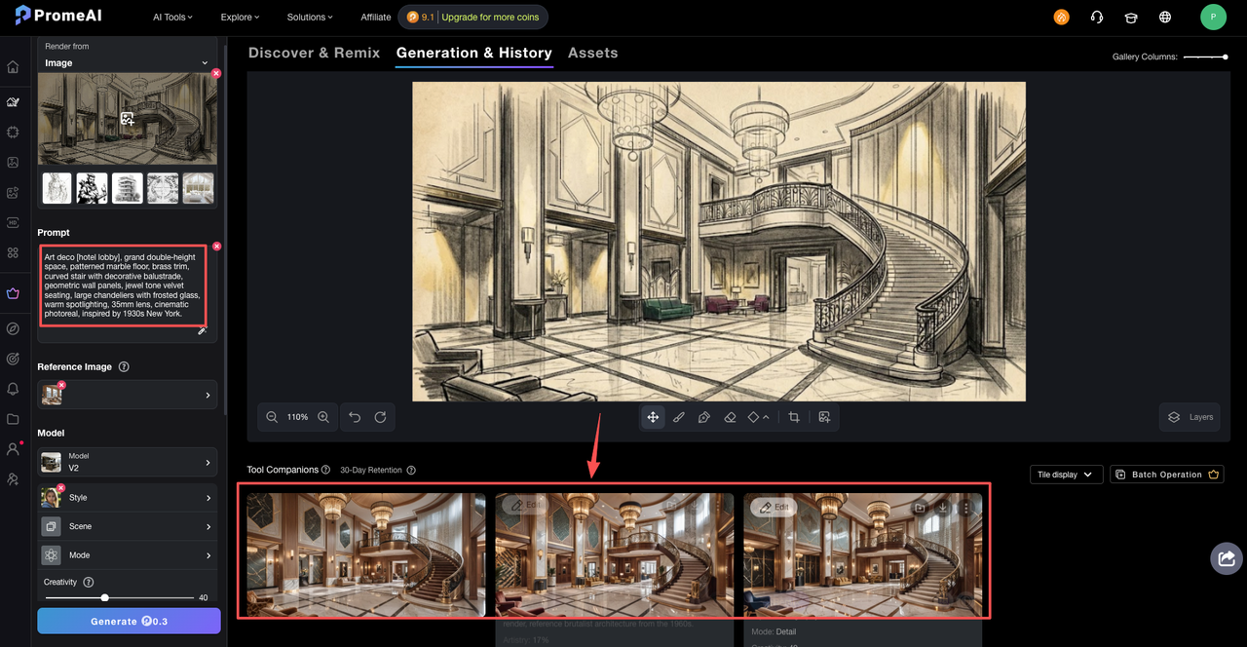Image resolution: width=1247 pixels, height=647 pixels.
Task: Open the Discover & Remix tab
Action: click(x=314, y=53)
